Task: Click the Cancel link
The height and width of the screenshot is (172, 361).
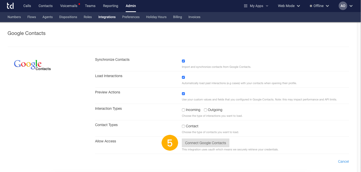Action: point(343,161)
